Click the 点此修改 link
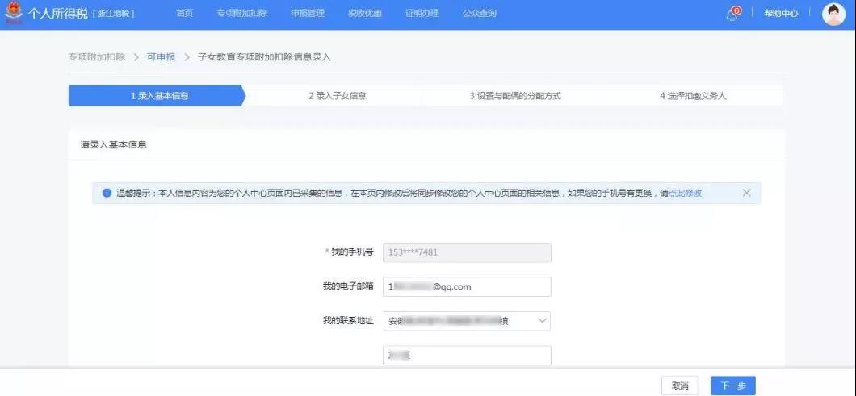Image resolution: width=856 pixels, height=396 pixels. [x=685, y=194]
